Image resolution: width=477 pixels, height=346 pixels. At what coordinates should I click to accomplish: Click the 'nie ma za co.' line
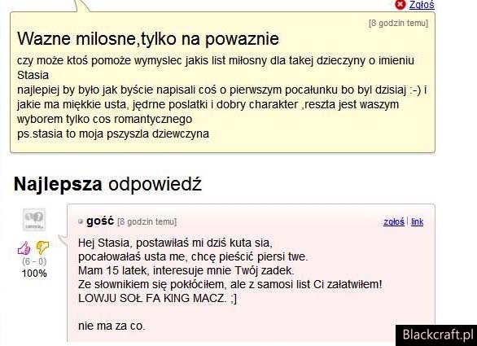tap(112, 326)
